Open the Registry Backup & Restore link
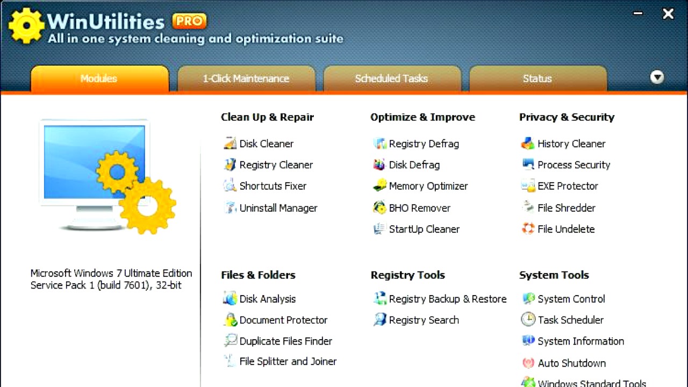688x387 pixels. [447, 299]
